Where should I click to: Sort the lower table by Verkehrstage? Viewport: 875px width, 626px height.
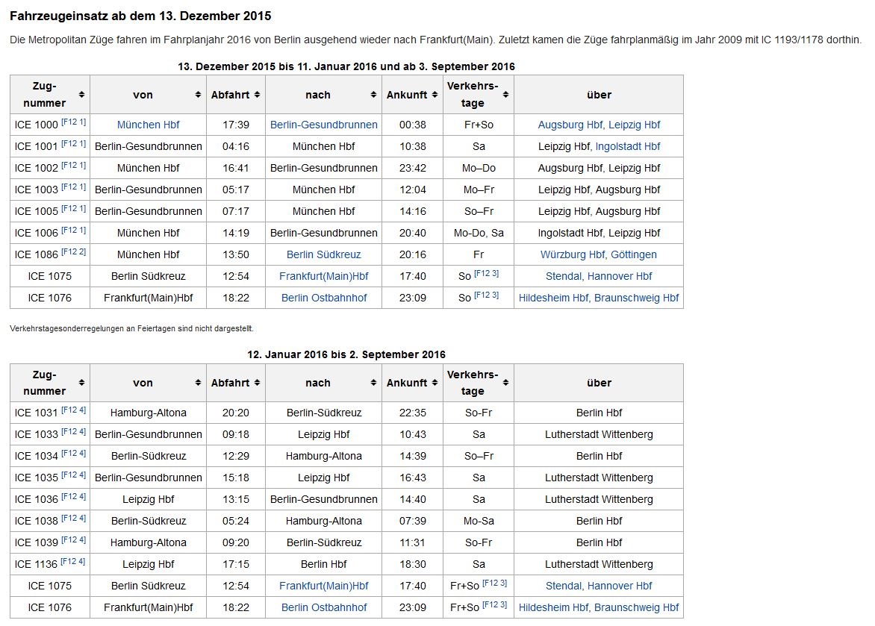[505, 383]
